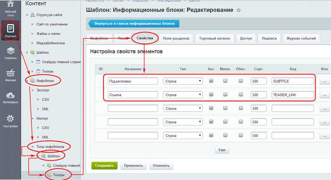The width and height of the screenshot is (331, 180).
Task: Click the Шаблон icon under Типы инфоблоков
Action: point(44,156)
